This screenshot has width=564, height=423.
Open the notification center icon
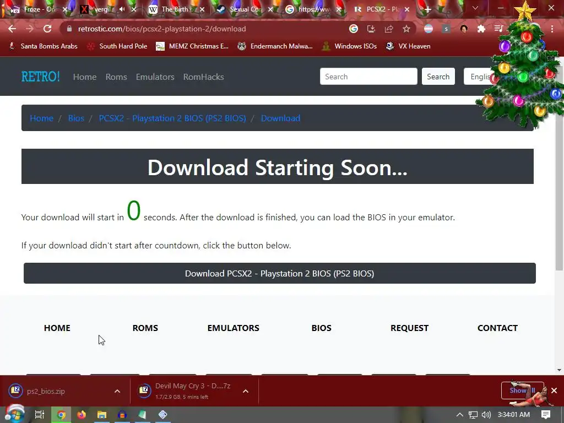pos(546,415)
